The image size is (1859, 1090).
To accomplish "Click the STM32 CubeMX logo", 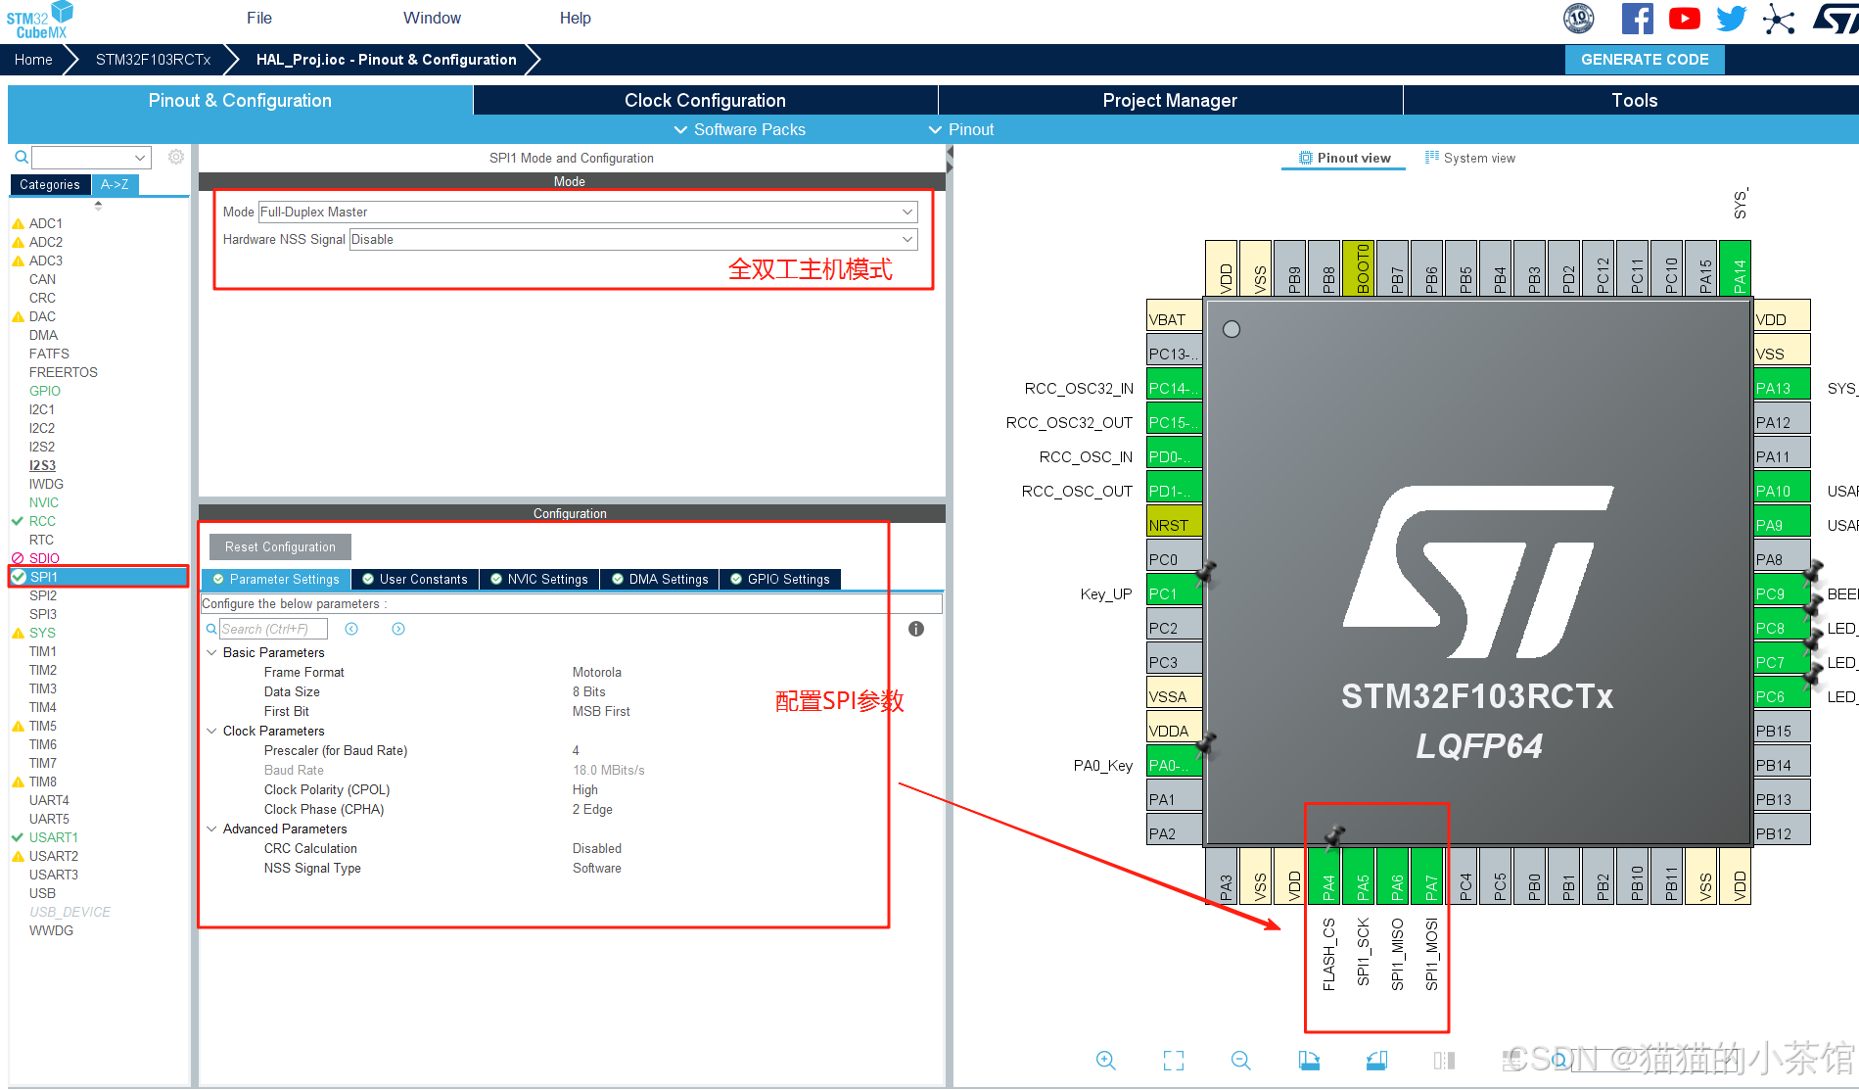I will pos(39,20).
